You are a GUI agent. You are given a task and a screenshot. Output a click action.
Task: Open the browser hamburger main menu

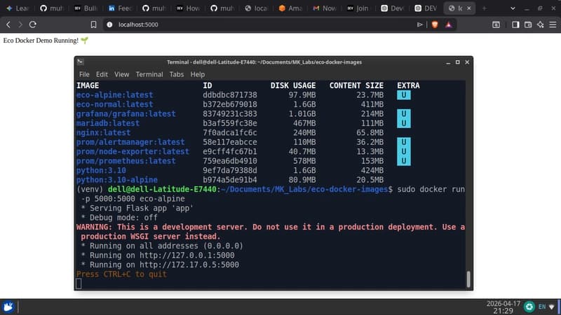[553, 24]
